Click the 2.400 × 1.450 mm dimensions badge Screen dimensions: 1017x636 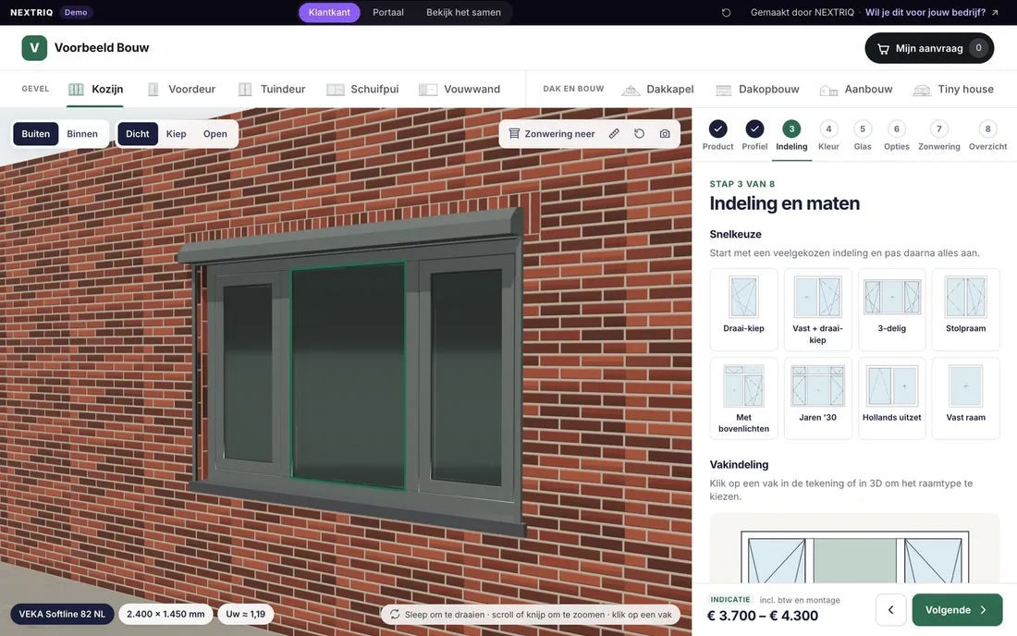[165, 614]
